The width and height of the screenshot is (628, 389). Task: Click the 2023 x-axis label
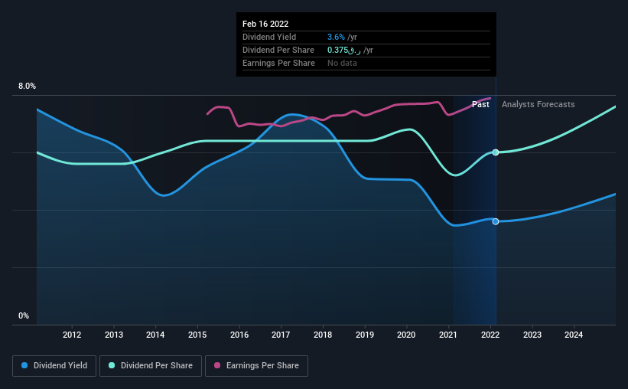(x=532, y=335)
